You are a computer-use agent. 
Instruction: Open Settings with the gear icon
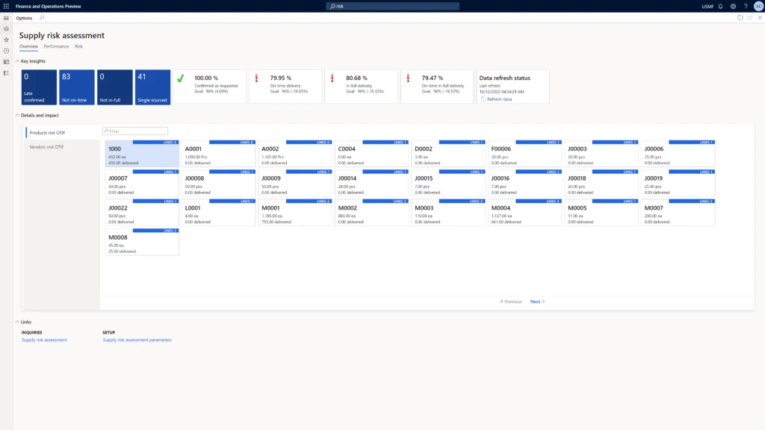click(732, 6)
